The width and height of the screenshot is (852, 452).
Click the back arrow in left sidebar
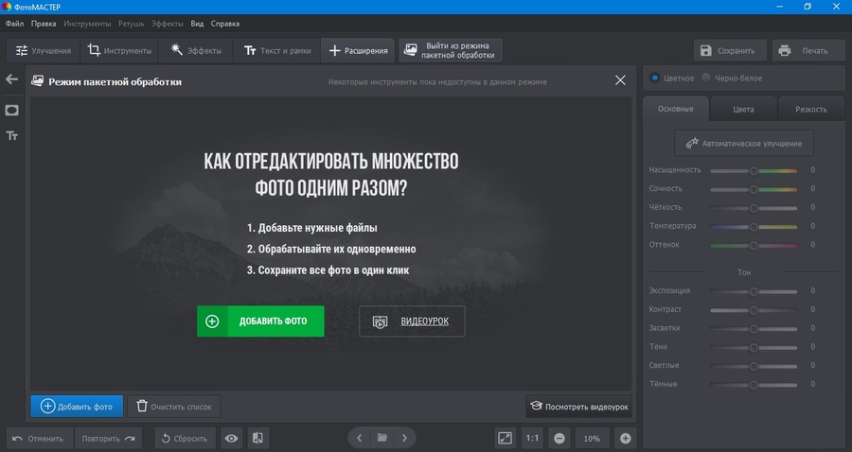pyautogui.click(x=12, y=79)
